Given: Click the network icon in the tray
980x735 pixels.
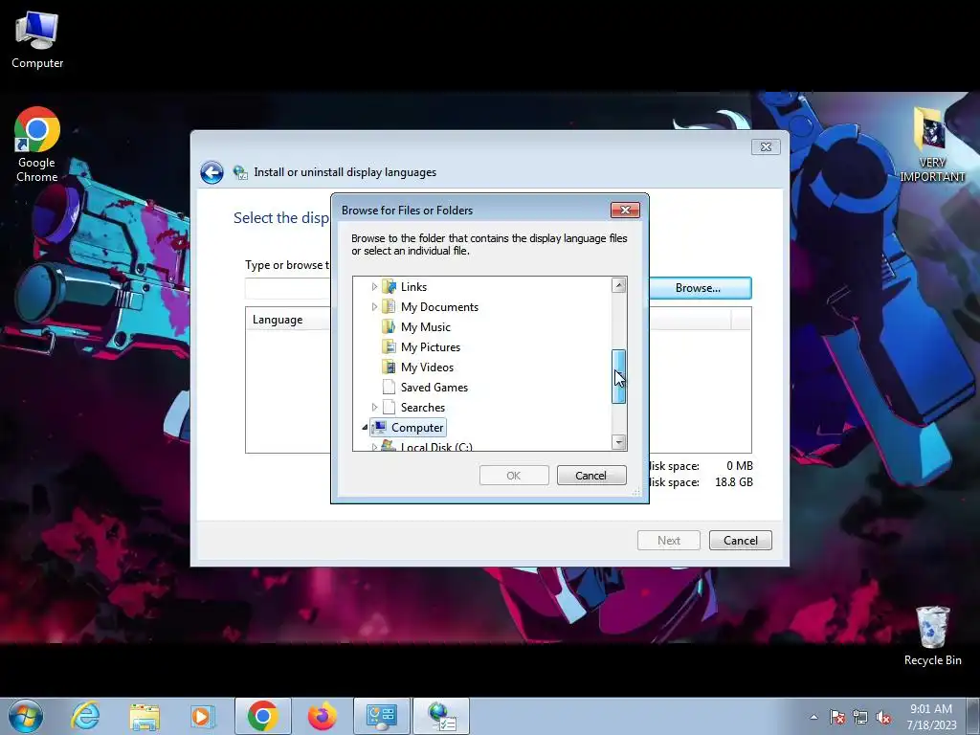Looking at the screenshot, I should click(860, 717).
